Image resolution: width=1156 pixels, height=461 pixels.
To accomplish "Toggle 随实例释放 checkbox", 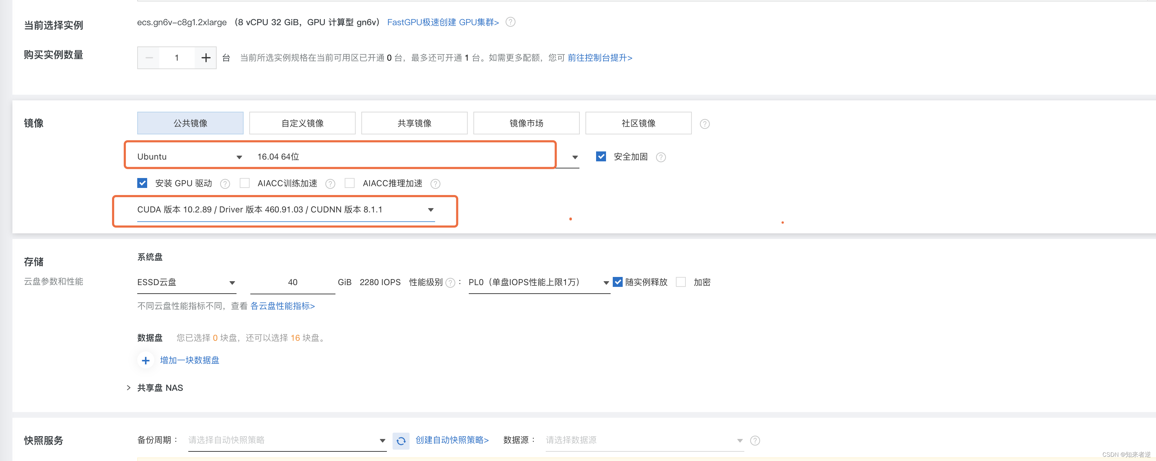I will coord(617,282).
